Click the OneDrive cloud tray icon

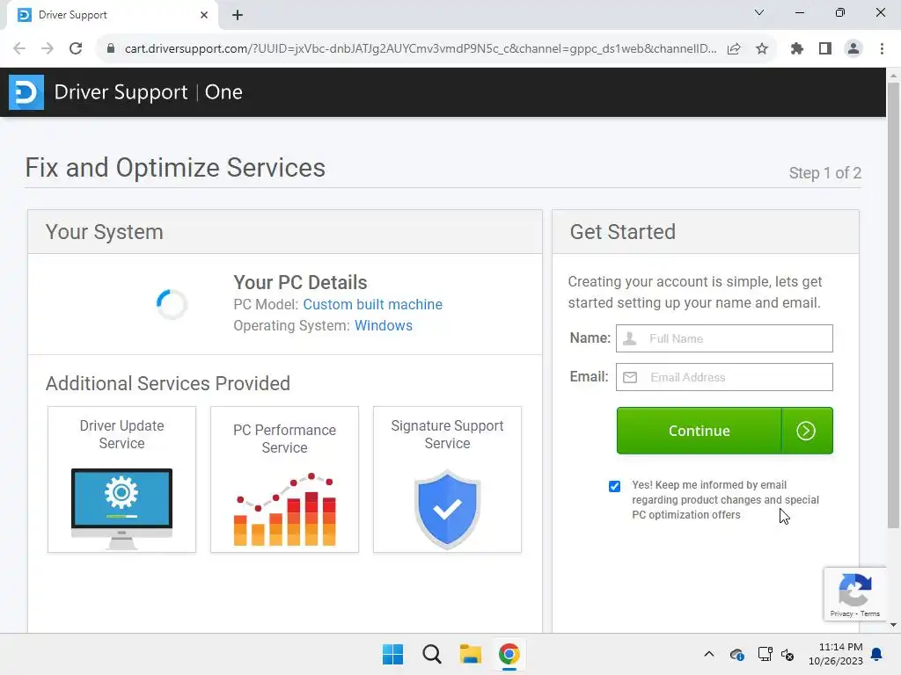[x=736, y=654]
